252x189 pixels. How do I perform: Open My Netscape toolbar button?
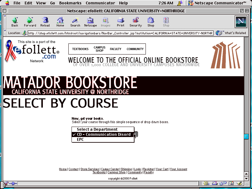(90, 22)
